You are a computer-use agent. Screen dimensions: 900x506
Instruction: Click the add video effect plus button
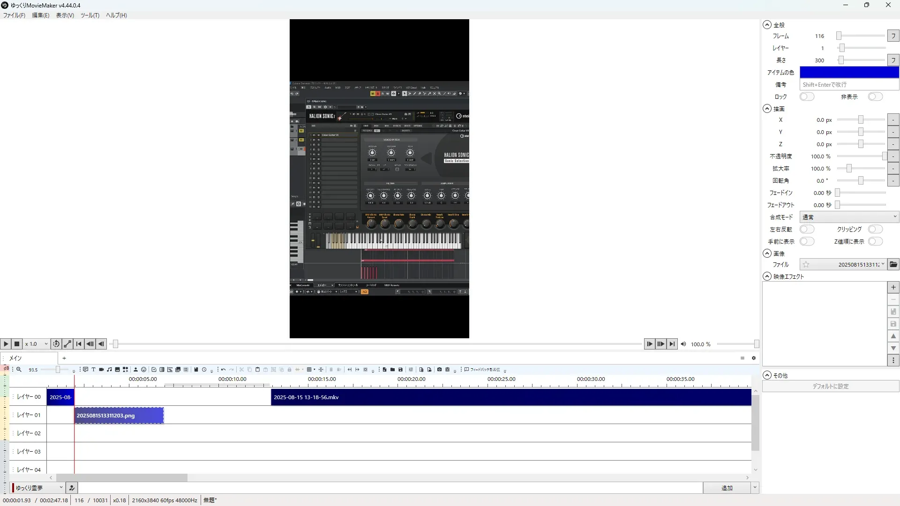coord(893,287)
